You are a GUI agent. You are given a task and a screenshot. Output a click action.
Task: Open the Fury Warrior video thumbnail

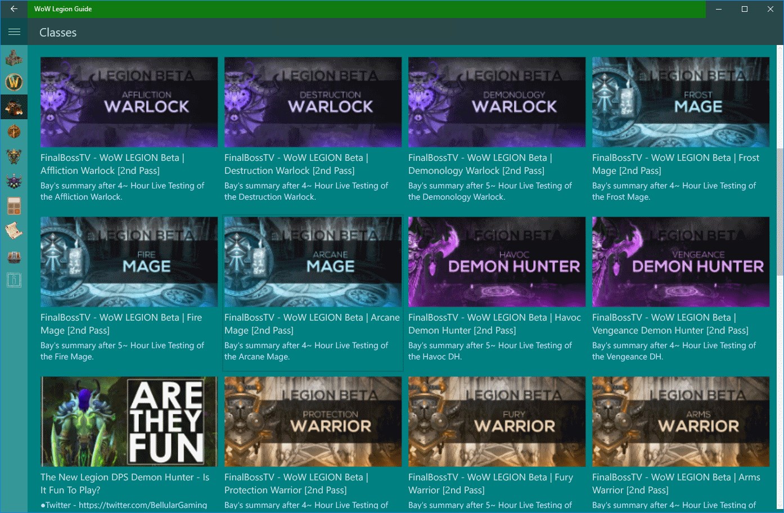coord(497,421)
